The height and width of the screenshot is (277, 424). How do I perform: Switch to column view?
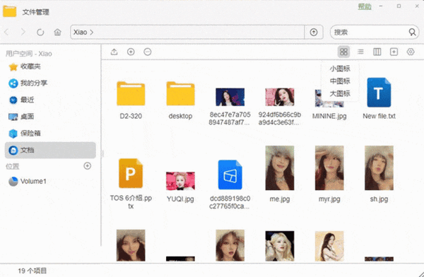pyautogui.click(x=377, y=52)
